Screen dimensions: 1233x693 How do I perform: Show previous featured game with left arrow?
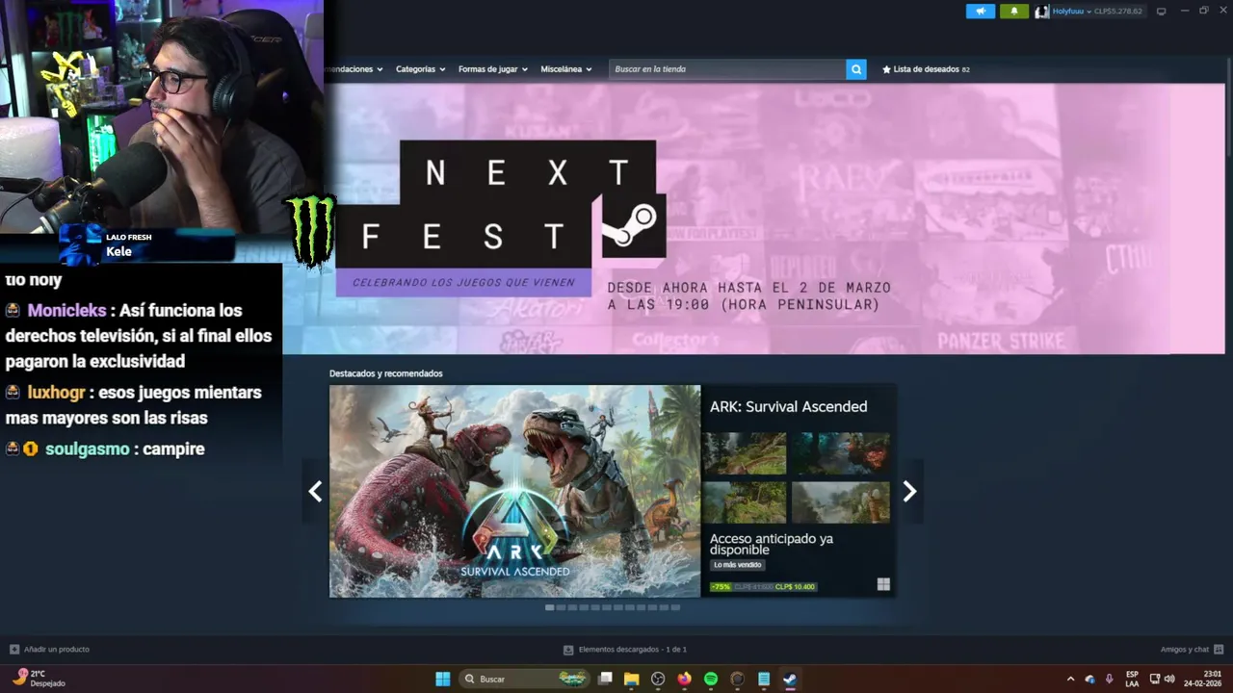tap(315, 492)
